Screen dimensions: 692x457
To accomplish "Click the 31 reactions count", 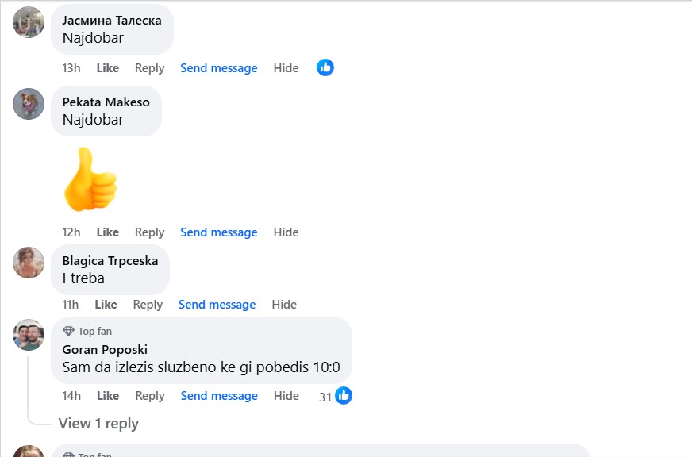I will [325, 397].
